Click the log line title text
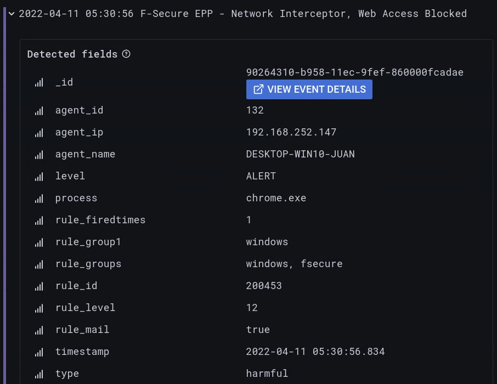This screenshot has height=384, width=497. point(242,14)
